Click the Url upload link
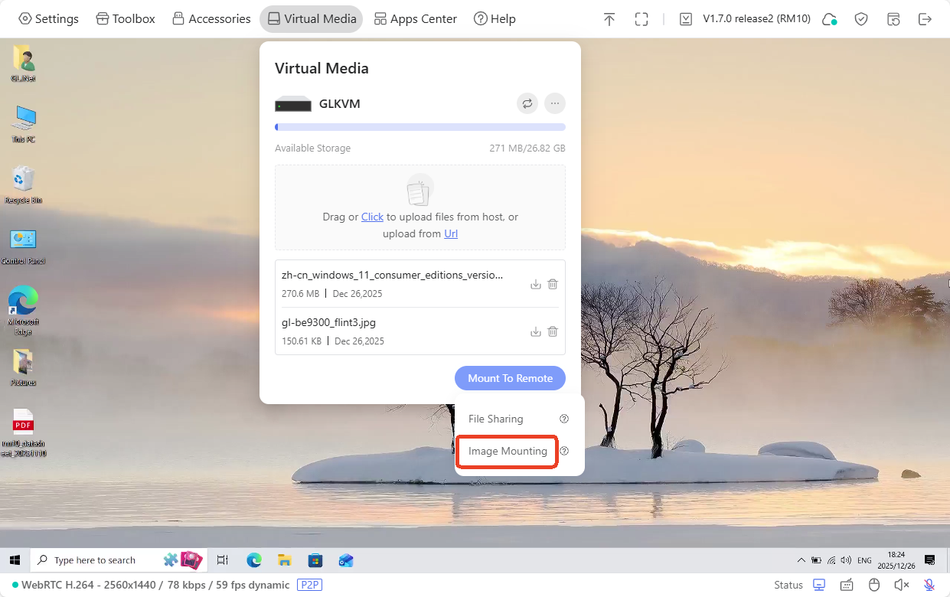This screenshot has width=950, height=597. [x=451, y=233]
